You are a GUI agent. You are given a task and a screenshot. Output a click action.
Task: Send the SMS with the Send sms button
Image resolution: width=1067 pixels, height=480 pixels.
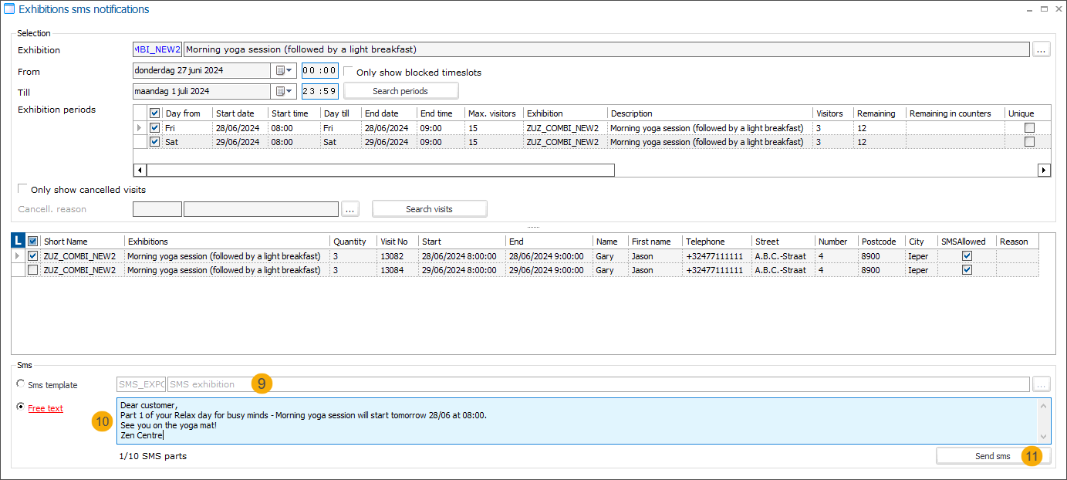pos(992,455)
